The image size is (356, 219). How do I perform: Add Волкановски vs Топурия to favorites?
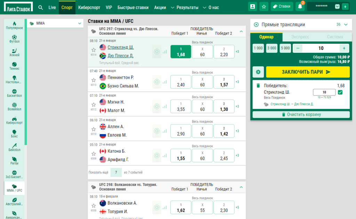[94, 205]
